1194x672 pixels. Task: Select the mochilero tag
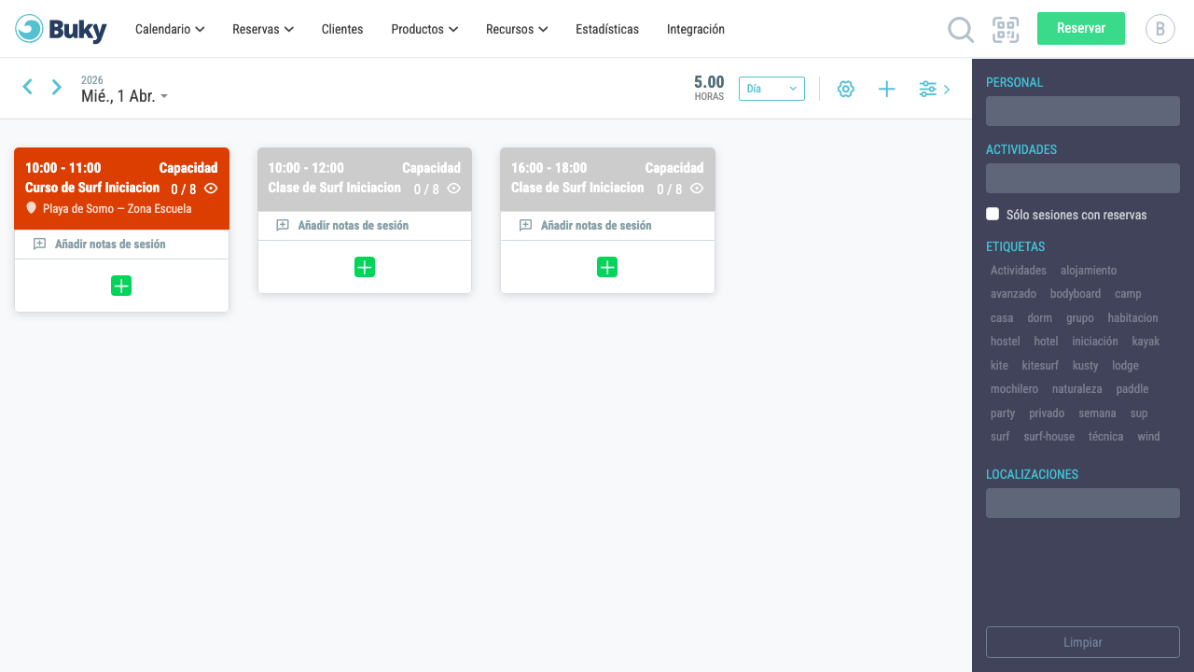1014,389
